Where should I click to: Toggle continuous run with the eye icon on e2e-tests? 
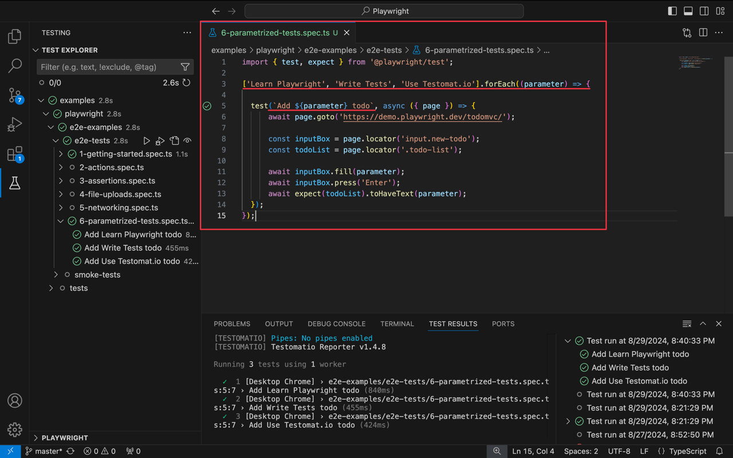click(x=187, y=140)
